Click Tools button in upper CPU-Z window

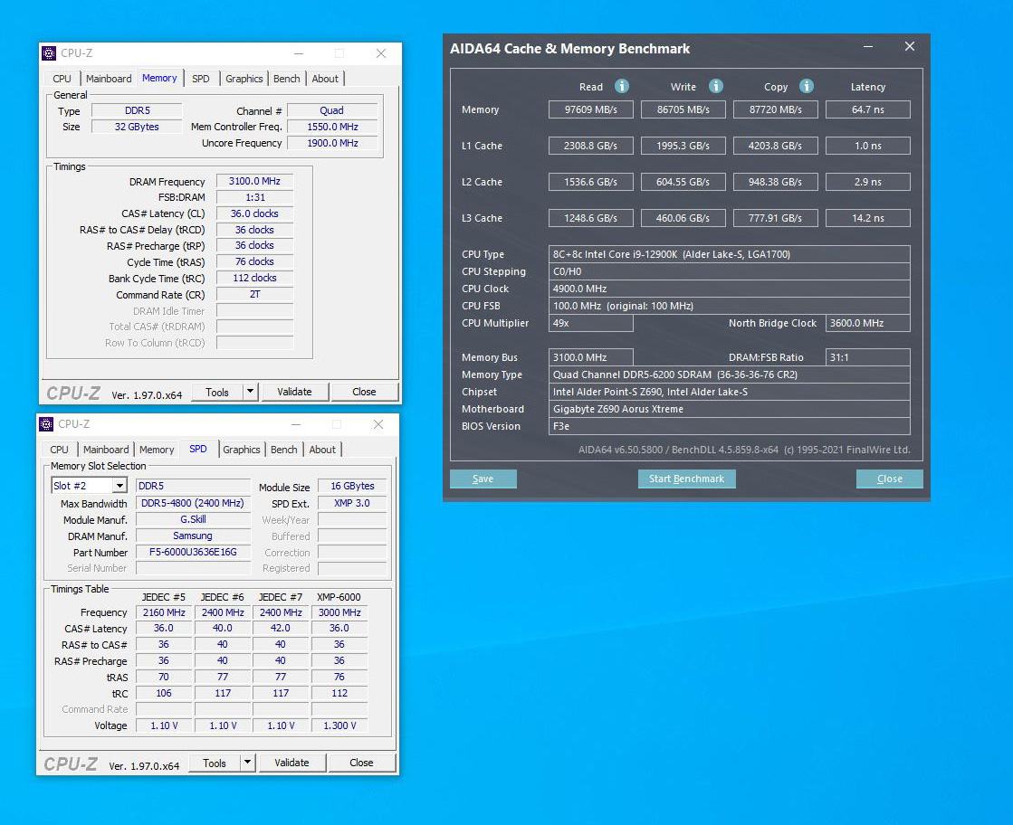coord(217,392)
